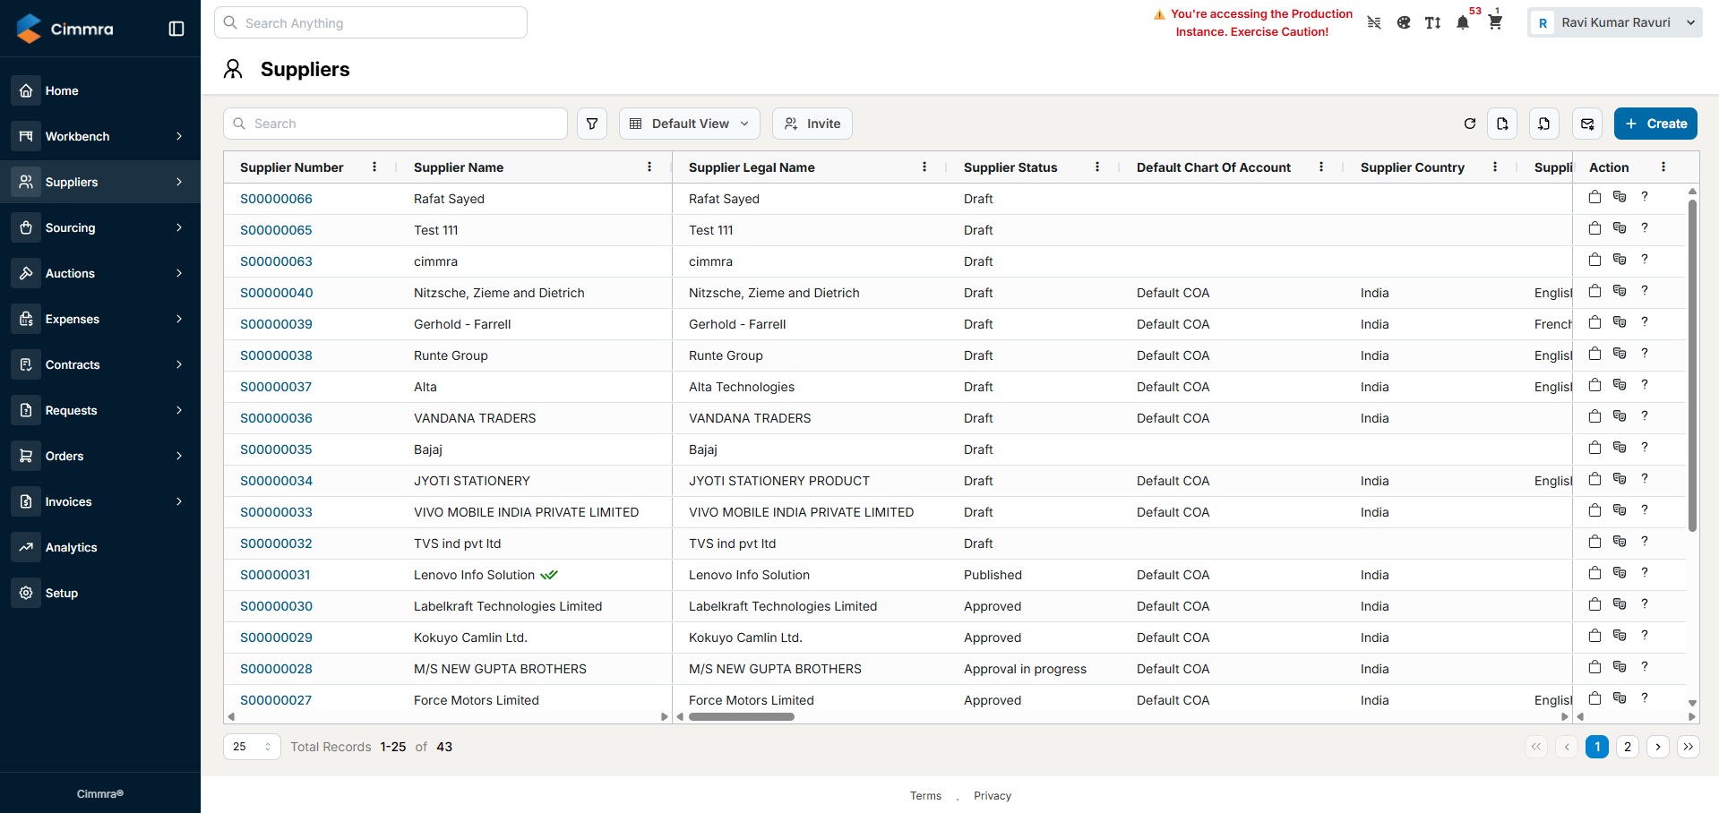Focus the suppliers table Search field
Screen dimensions: 1719x813
tap(395, 124)
